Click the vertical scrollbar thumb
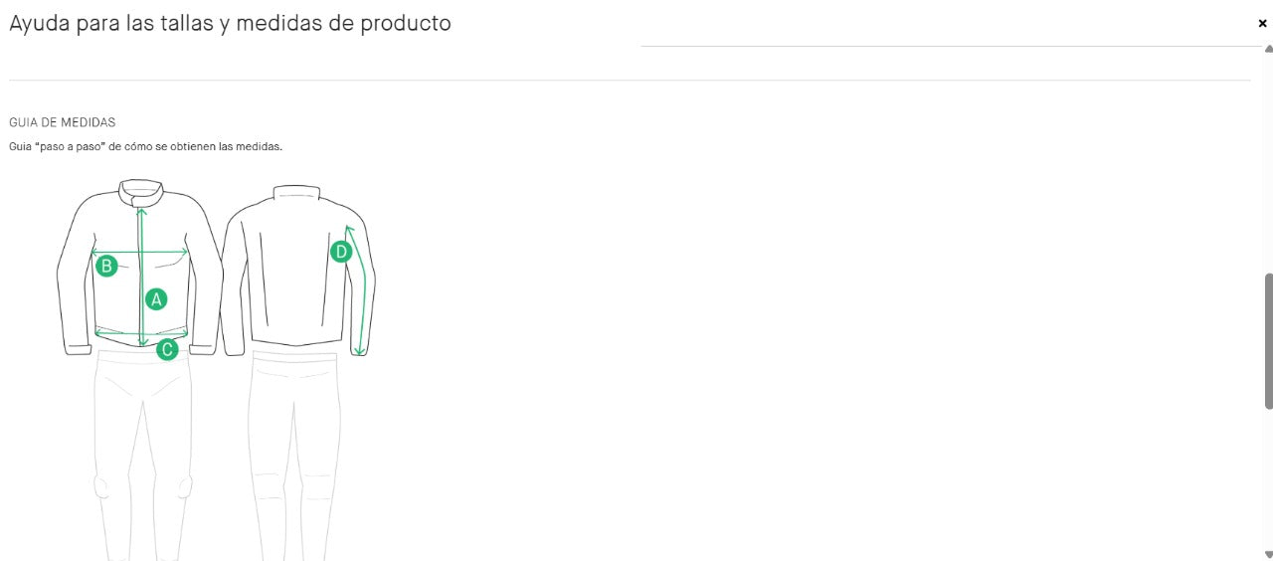 [x=1268, y=340]
